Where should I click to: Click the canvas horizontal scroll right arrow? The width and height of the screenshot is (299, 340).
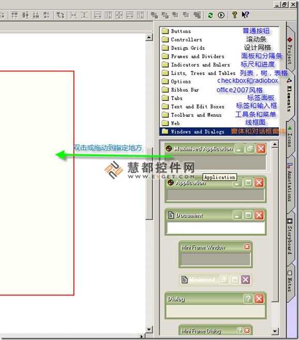tap(141, 337)
